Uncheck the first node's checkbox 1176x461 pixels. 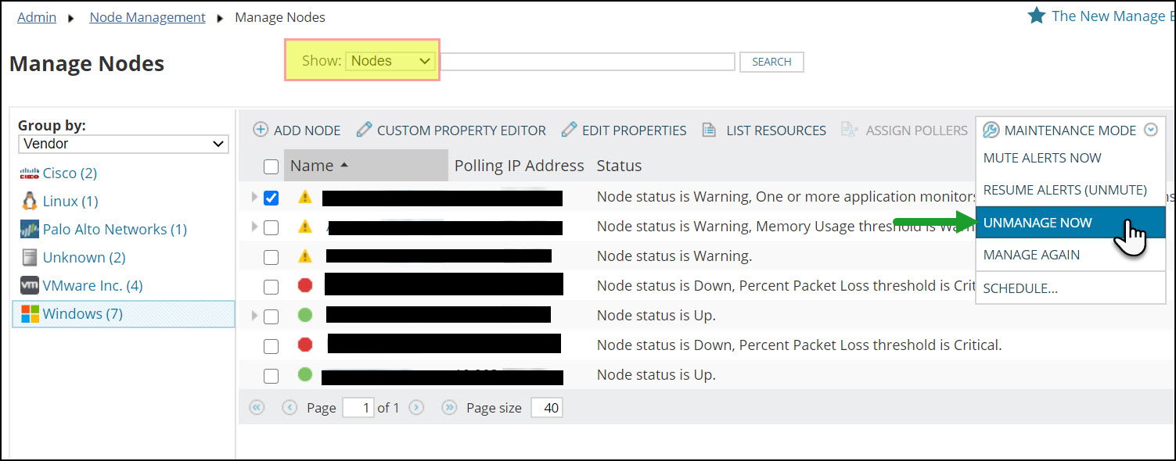(x=271, y=198)
